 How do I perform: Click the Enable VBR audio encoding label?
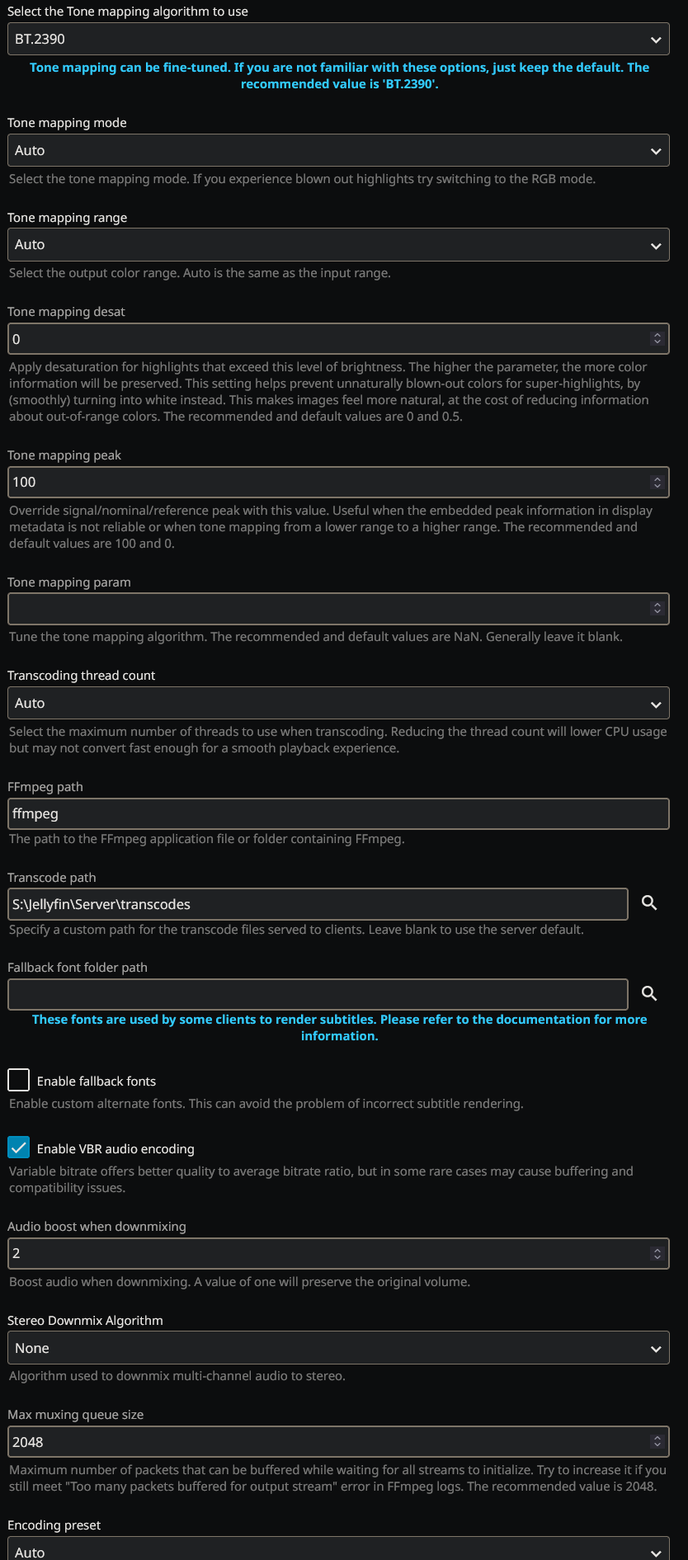(x=115, y=1149)
